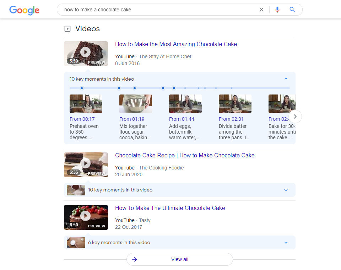The width and height of the screenshot is (341, 270).
Task: Click "Preheat oven to 350 degrees" description
Action: (x=84, y=132)
